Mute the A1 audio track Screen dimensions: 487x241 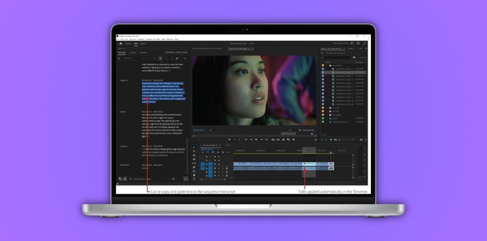tap(219, 168)
